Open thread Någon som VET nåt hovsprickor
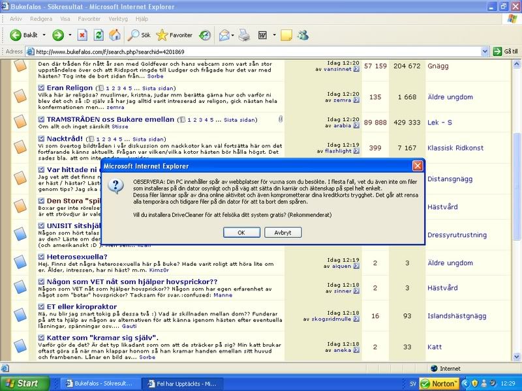 (x=132, y=282)
